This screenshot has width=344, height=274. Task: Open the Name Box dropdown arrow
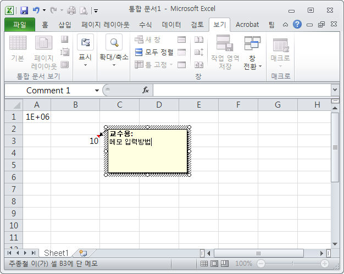[97, 90]
